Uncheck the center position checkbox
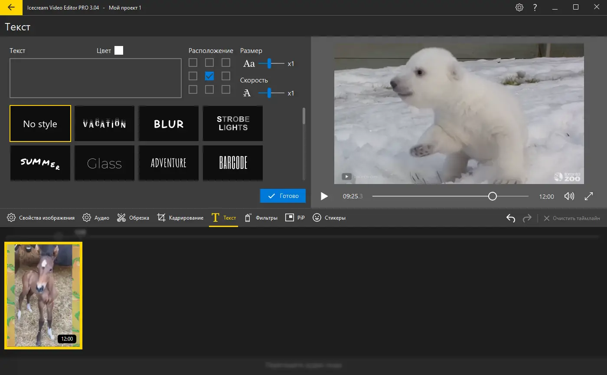Screen dimensions: 607x375 [x=209, y=76]
